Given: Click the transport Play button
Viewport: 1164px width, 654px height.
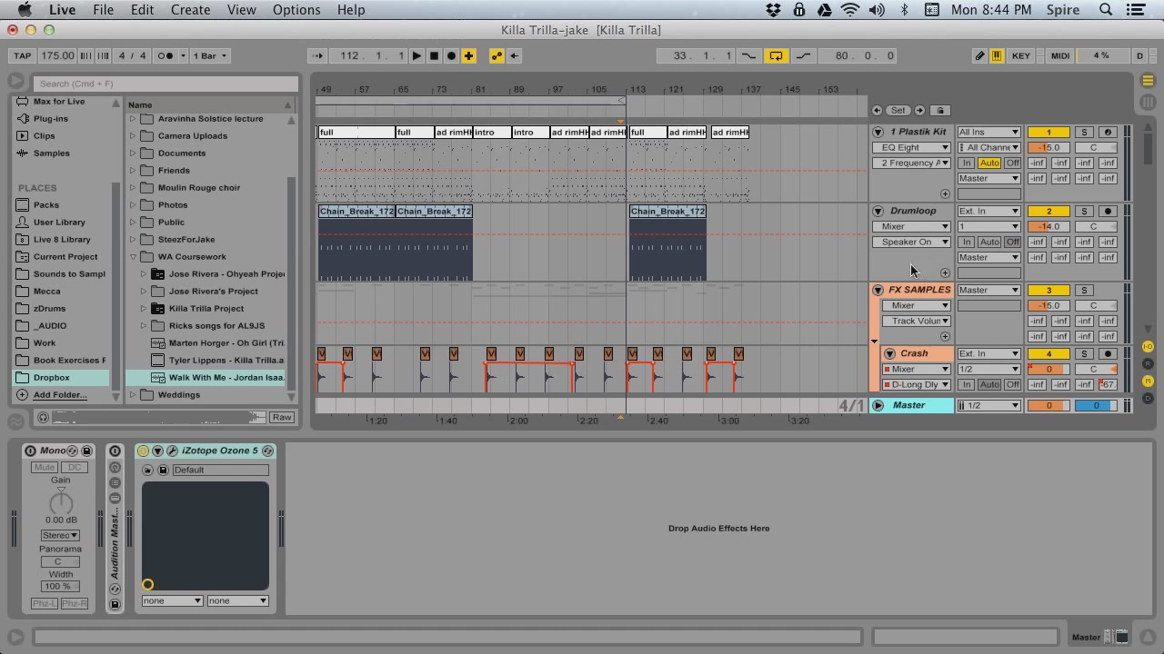Looking at the screenshot, I should pos(416,55).
